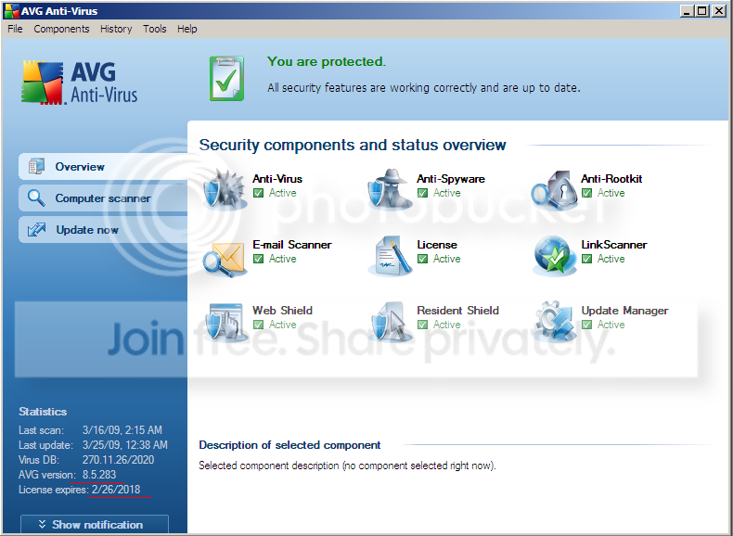Select the LinkScanner globe icon
Image resolution: width=733 pixels, height=536 pixels.
(x=555, y=256)
